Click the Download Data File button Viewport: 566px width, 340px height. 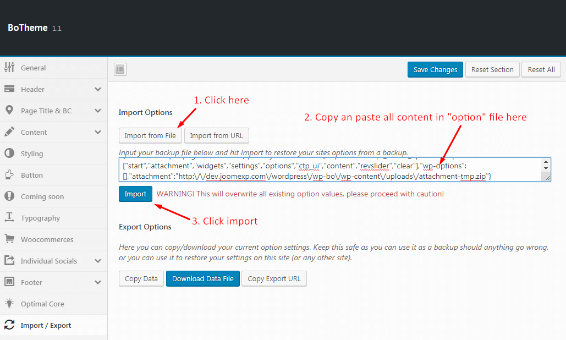(202, 278)
